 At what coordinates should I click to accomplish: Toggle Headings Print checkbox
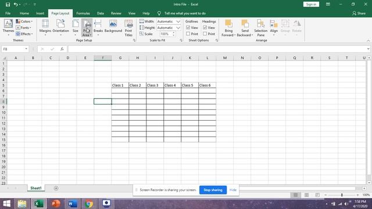pyautogui.click(x=205, y=34)
